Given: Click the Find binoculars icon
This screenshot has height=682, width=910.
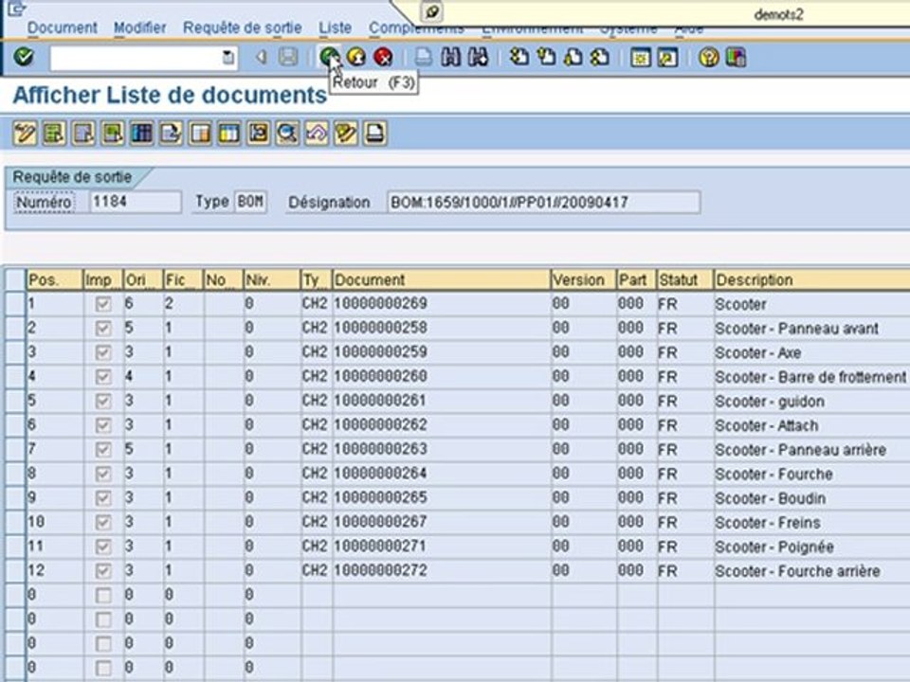Looking at the screenshot, I should click(451, 57).
